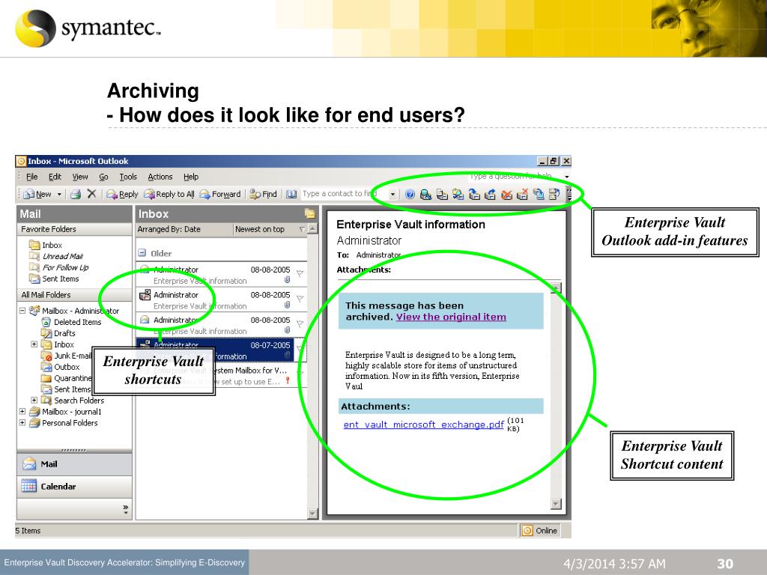767x575 pixels.
Task: Click the All Mail Folders header
Action: pyautogui.click(x=74, y=294)
